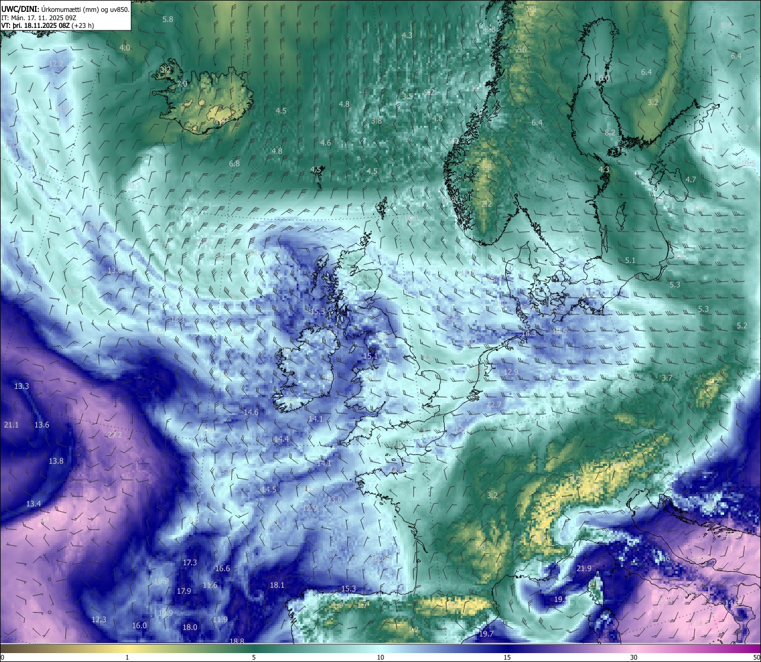Viewport: 761px width, 662px height.
Task: Click the 5.8 value north of Iceland
Action: pyautogui.click(x=168, y=19)
